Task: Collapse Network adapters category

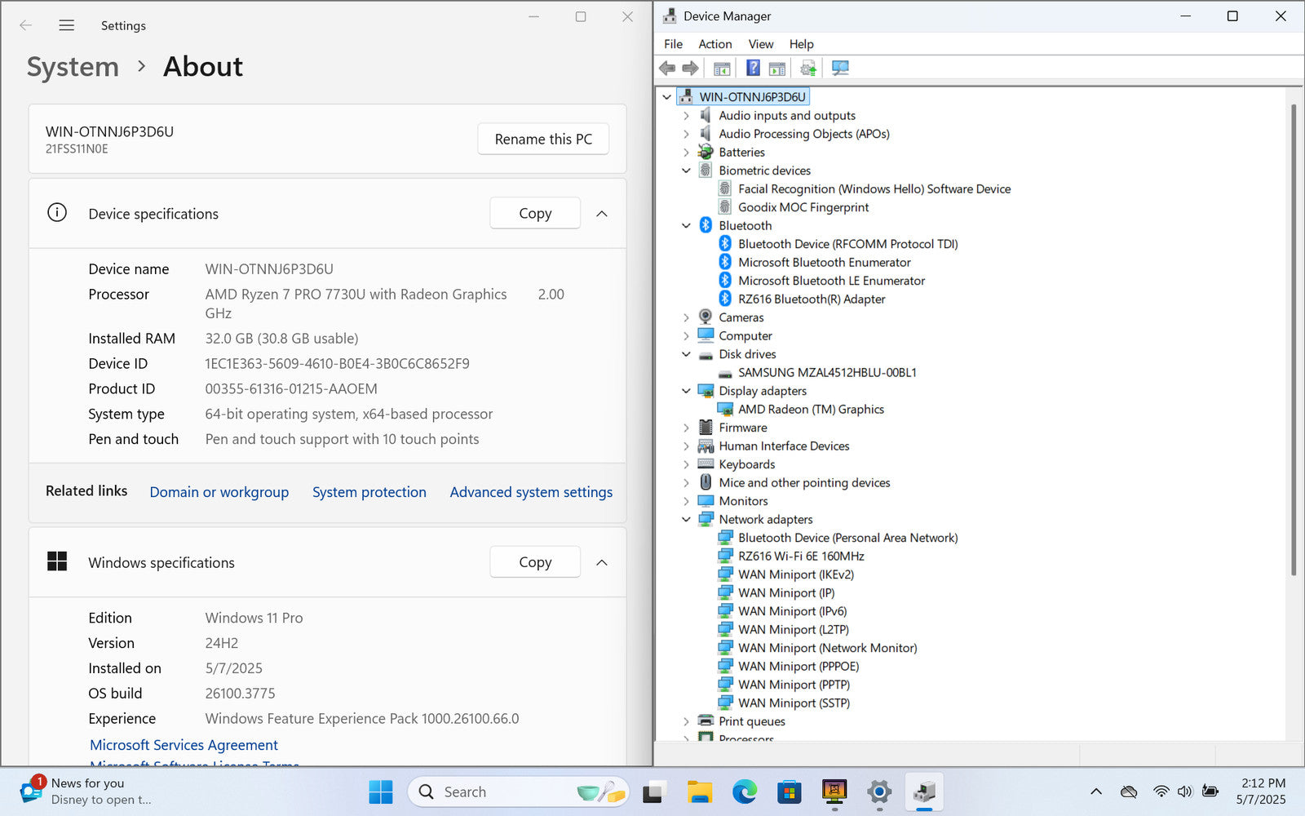Action: tap(686, 519)
